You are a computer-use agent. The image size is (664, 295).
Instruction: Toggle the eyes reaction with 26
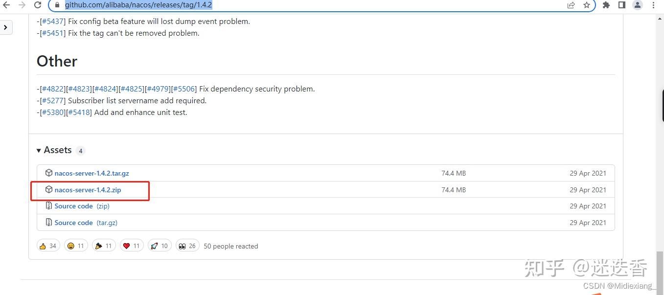[x=187, y=246]
